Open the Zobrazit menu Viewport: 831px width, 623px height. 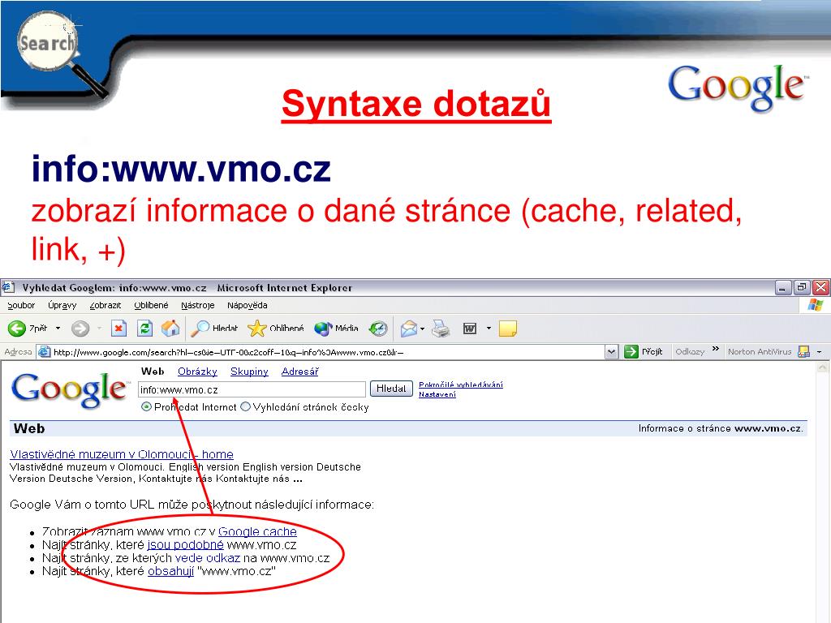click(105, 305)
